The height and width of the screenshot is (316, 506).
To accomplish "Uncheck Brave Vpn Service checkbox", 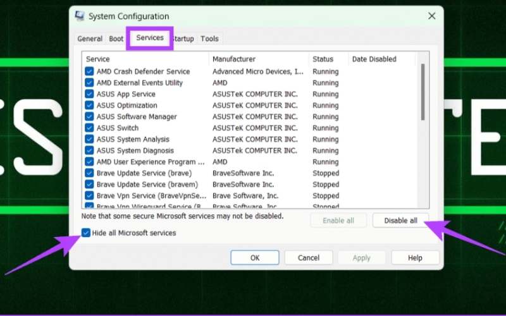I will tap(89, 195).
